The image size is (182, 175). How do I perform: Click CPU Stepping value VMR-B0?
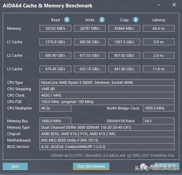click(107, 89)
